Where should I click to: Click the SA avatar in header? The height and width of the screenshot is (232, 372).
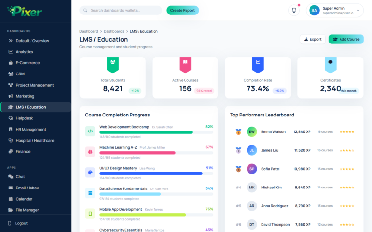[314, 11]
